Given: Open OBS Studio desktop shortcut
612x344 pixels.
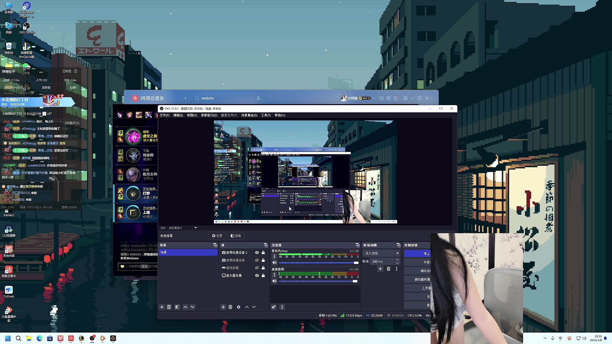Looking at the screenshot, I should 26,27.
